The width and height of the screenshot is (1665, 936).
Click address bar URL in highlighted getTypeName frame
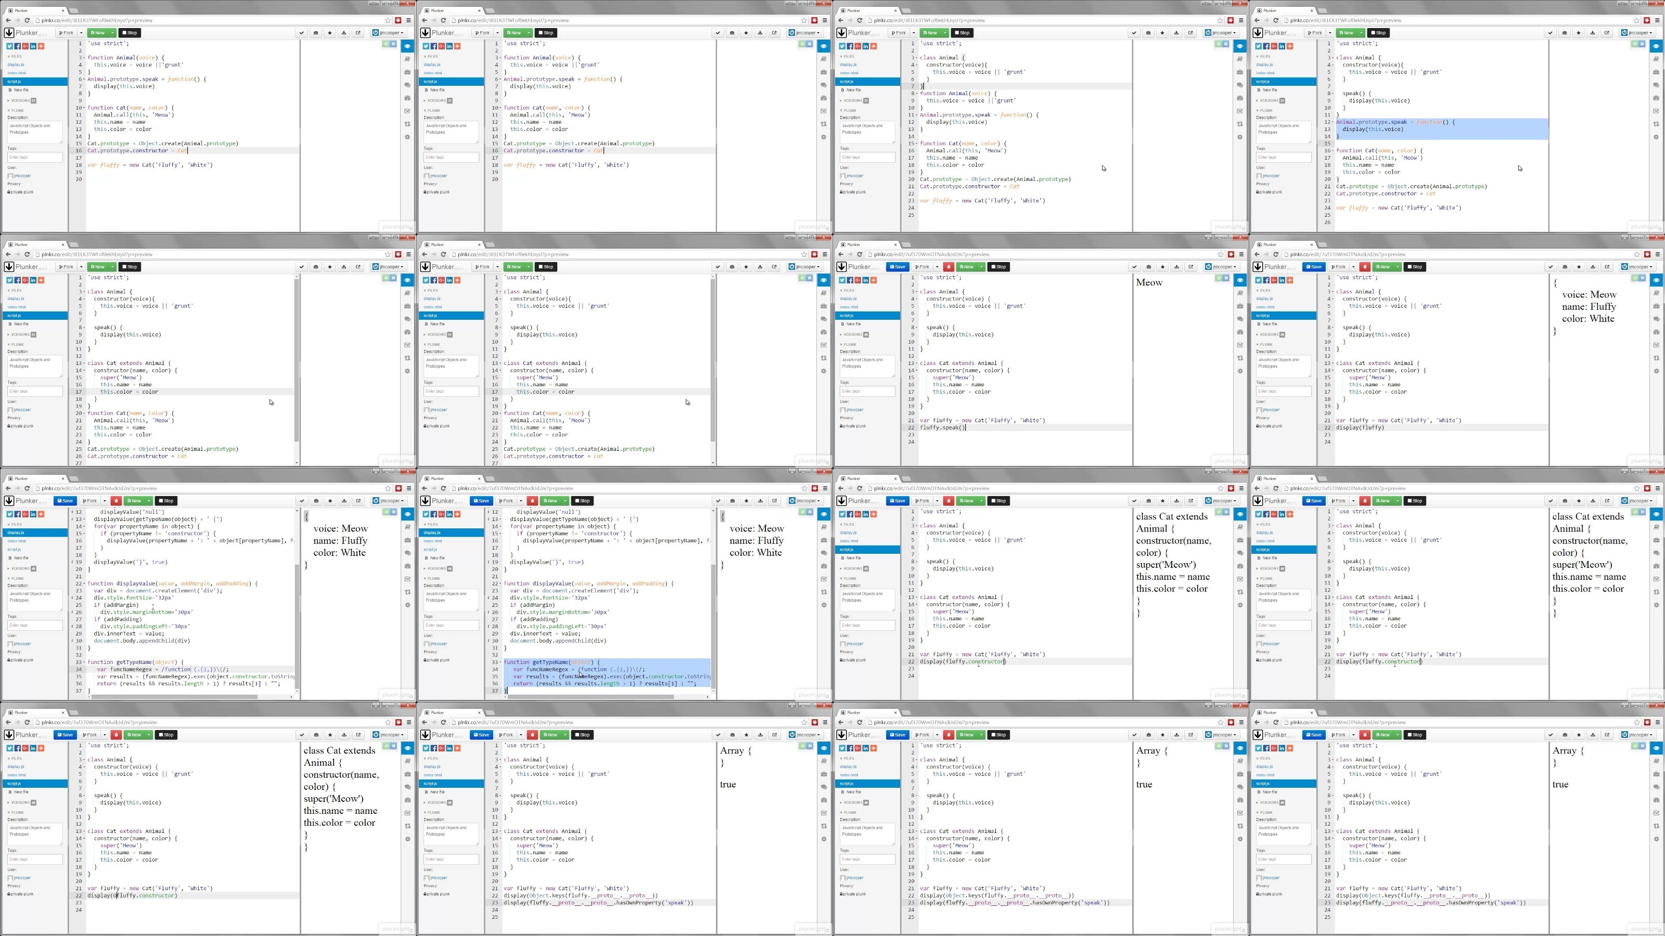click(x=515, y=488)
